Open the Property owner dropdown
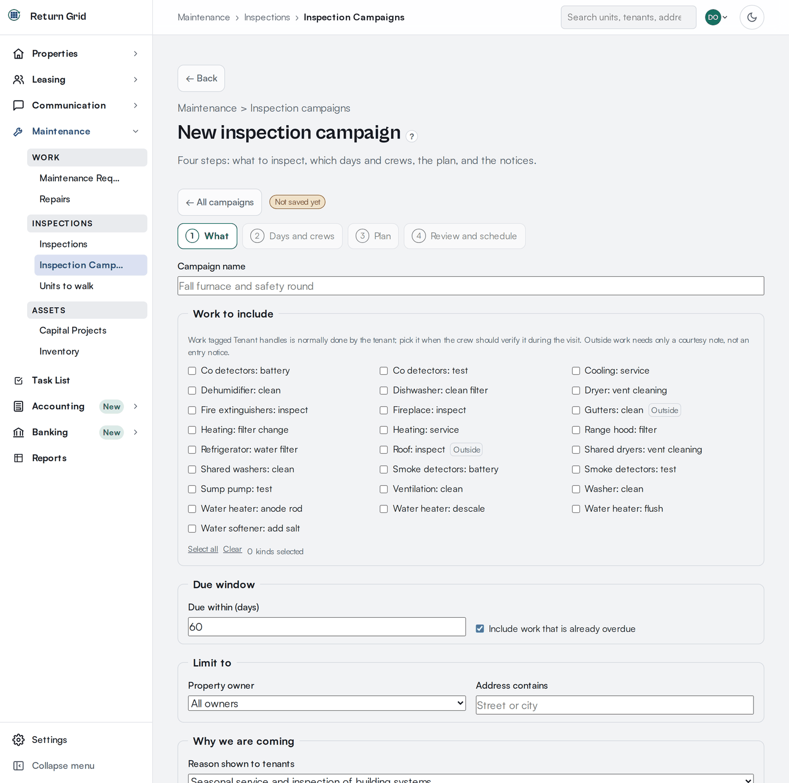This screenshot has height=783, width=789. pyautogui.click(x=327, y=703)
